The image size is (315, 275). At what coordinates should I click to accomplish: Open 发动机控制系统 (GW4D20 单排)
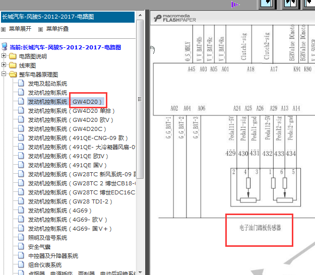click(72, 111)
